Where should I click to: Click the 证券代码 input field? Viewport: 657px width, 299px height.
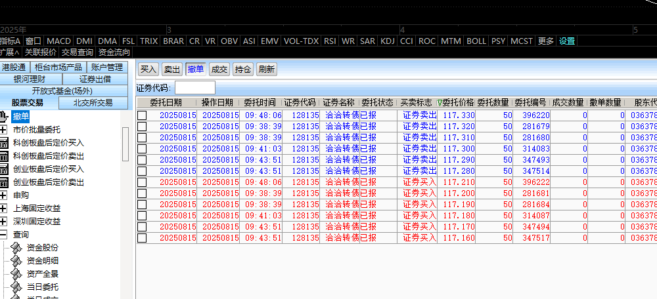pos(194,87)
